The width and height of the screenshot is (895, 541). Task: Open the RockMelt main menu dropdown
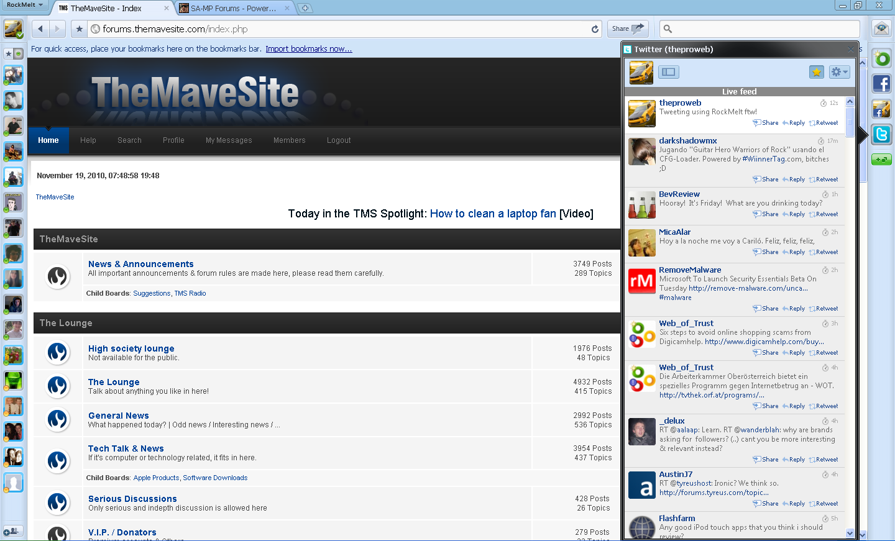coord(25,5)
